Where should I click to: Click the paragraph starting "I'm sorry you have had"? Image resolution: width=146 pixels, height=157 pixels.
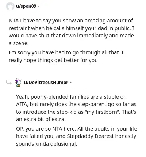coord(66,56)
